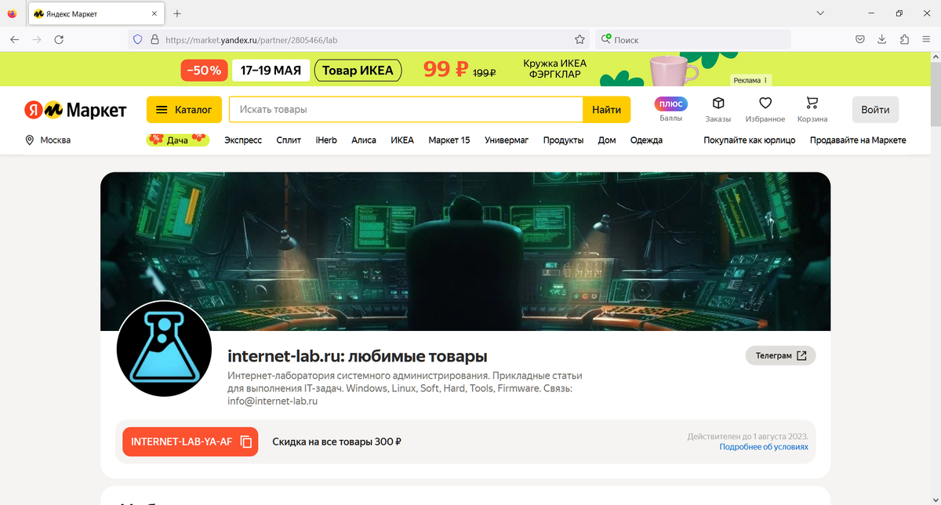
Task: Open the Дом section
Action: pyautogui.click(x=607, y=140)
